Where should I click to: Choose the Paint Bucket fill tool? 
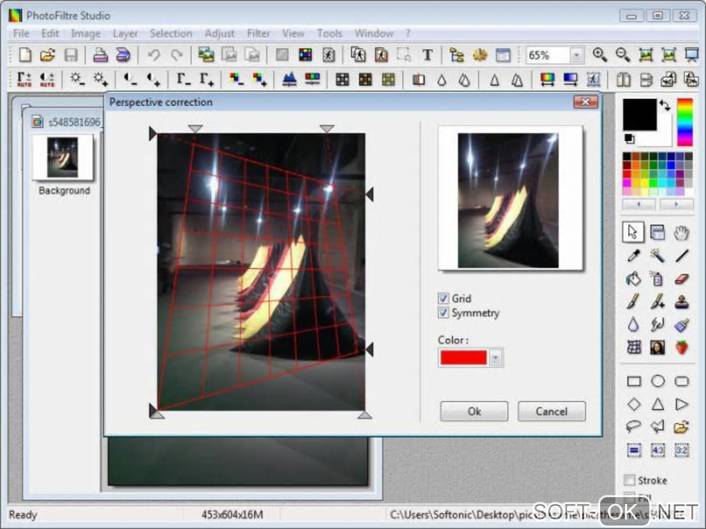point(633,279)
